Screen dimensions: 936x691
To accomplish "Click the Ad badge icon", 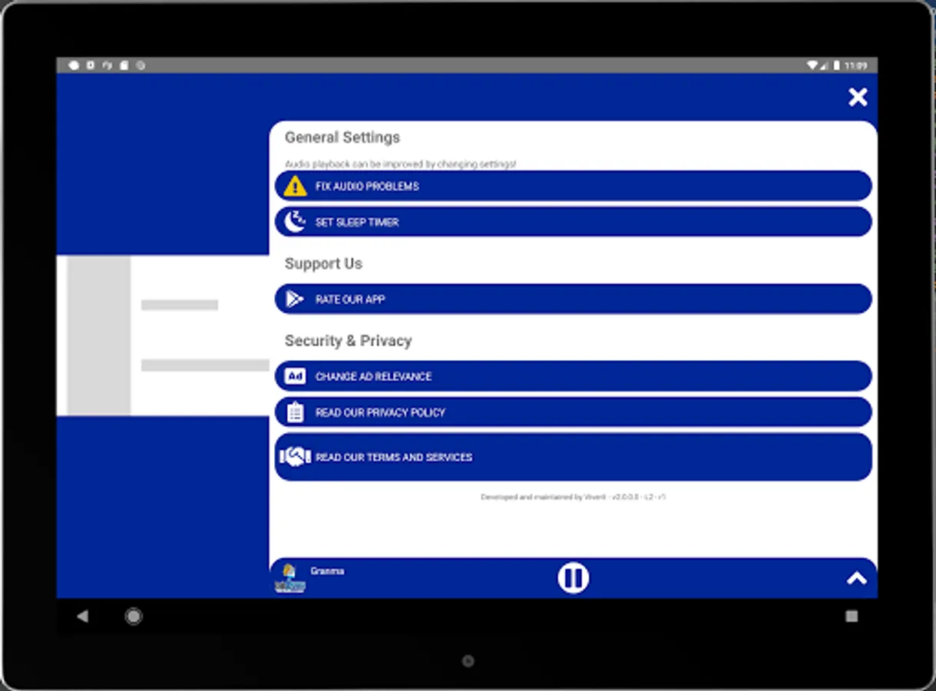I will [295, 376].
